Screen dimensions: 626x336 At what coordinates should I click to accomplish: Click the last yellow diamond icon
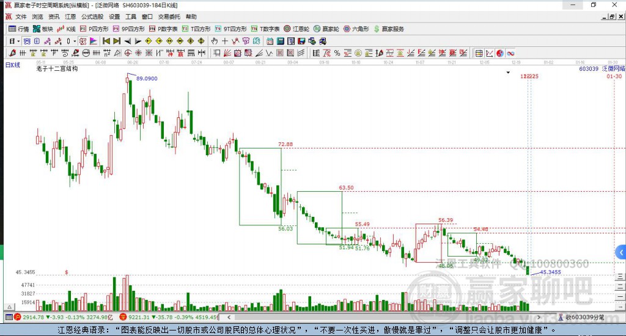(x=201, y=41)
